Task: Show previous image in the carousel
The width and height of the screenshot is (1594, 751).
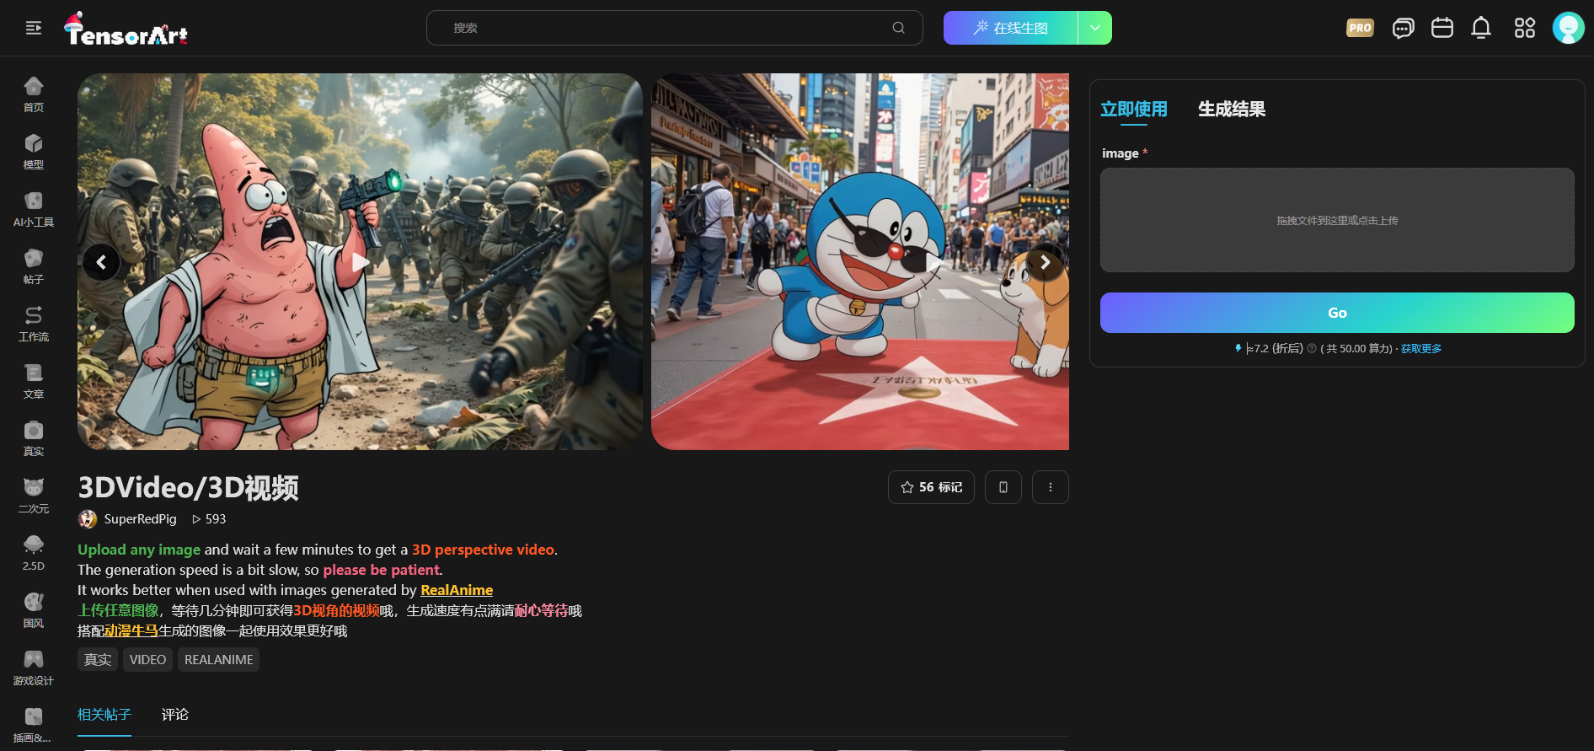Action: coord(101,262)
